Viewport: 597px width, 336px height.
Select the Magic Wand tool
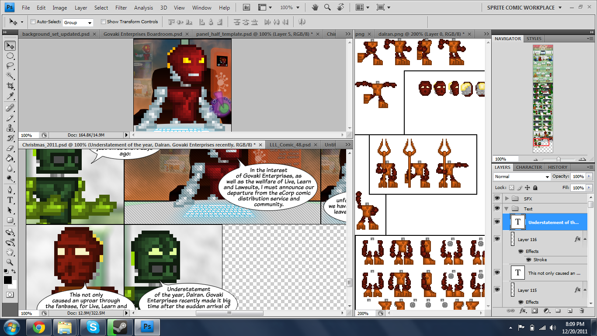click(x=10, y=76)
